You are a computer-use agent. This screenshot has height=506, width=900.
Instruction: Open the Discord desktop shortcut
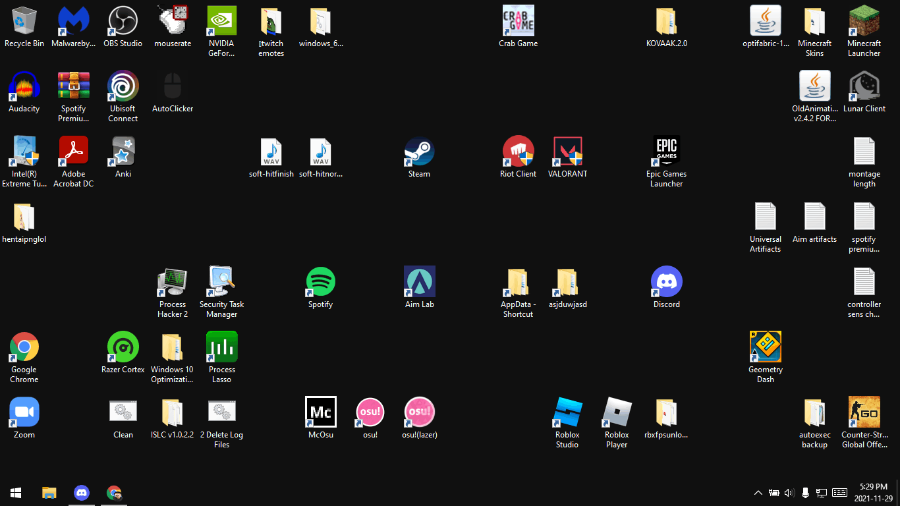[x=667, y=282]
